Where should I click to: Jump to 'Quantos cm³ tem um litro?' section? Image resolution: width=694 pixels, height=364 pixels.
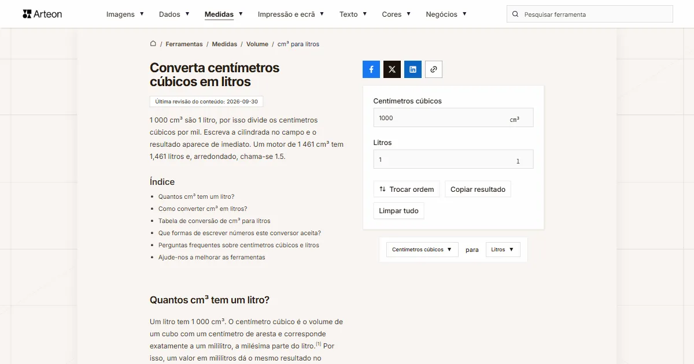pyautogui.click(x=196, y=196)
